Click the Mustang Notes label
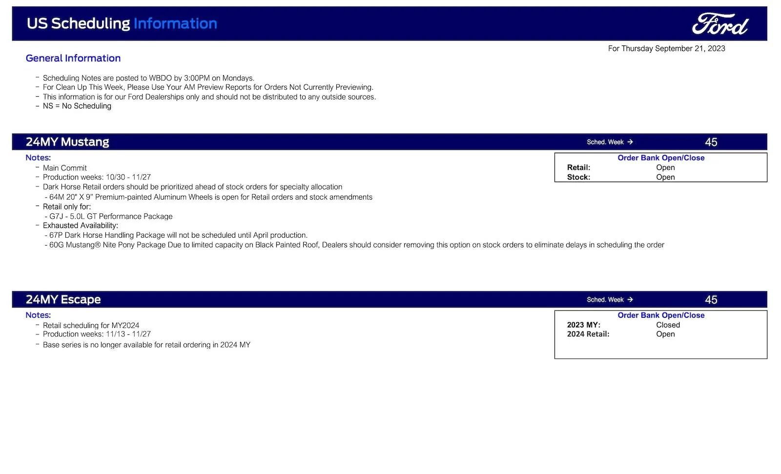The image size is (781, 474). coord(38,158)
